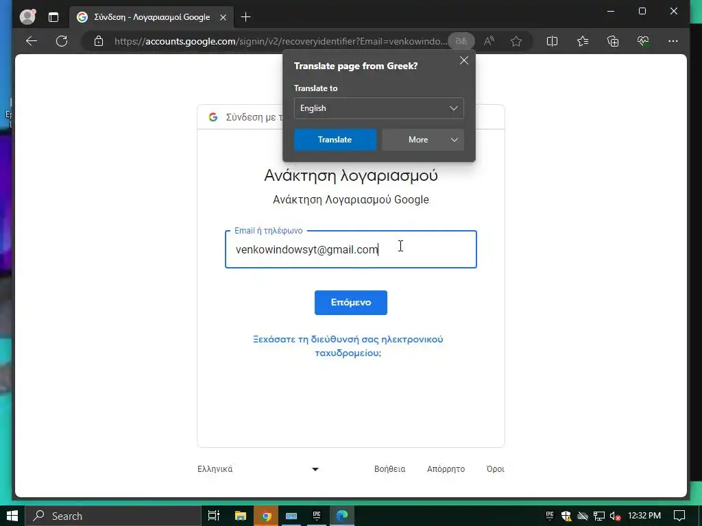Click the Edge profile avatar icon
Viewport: 702px width, 526px height.
[x=27, y=17]
